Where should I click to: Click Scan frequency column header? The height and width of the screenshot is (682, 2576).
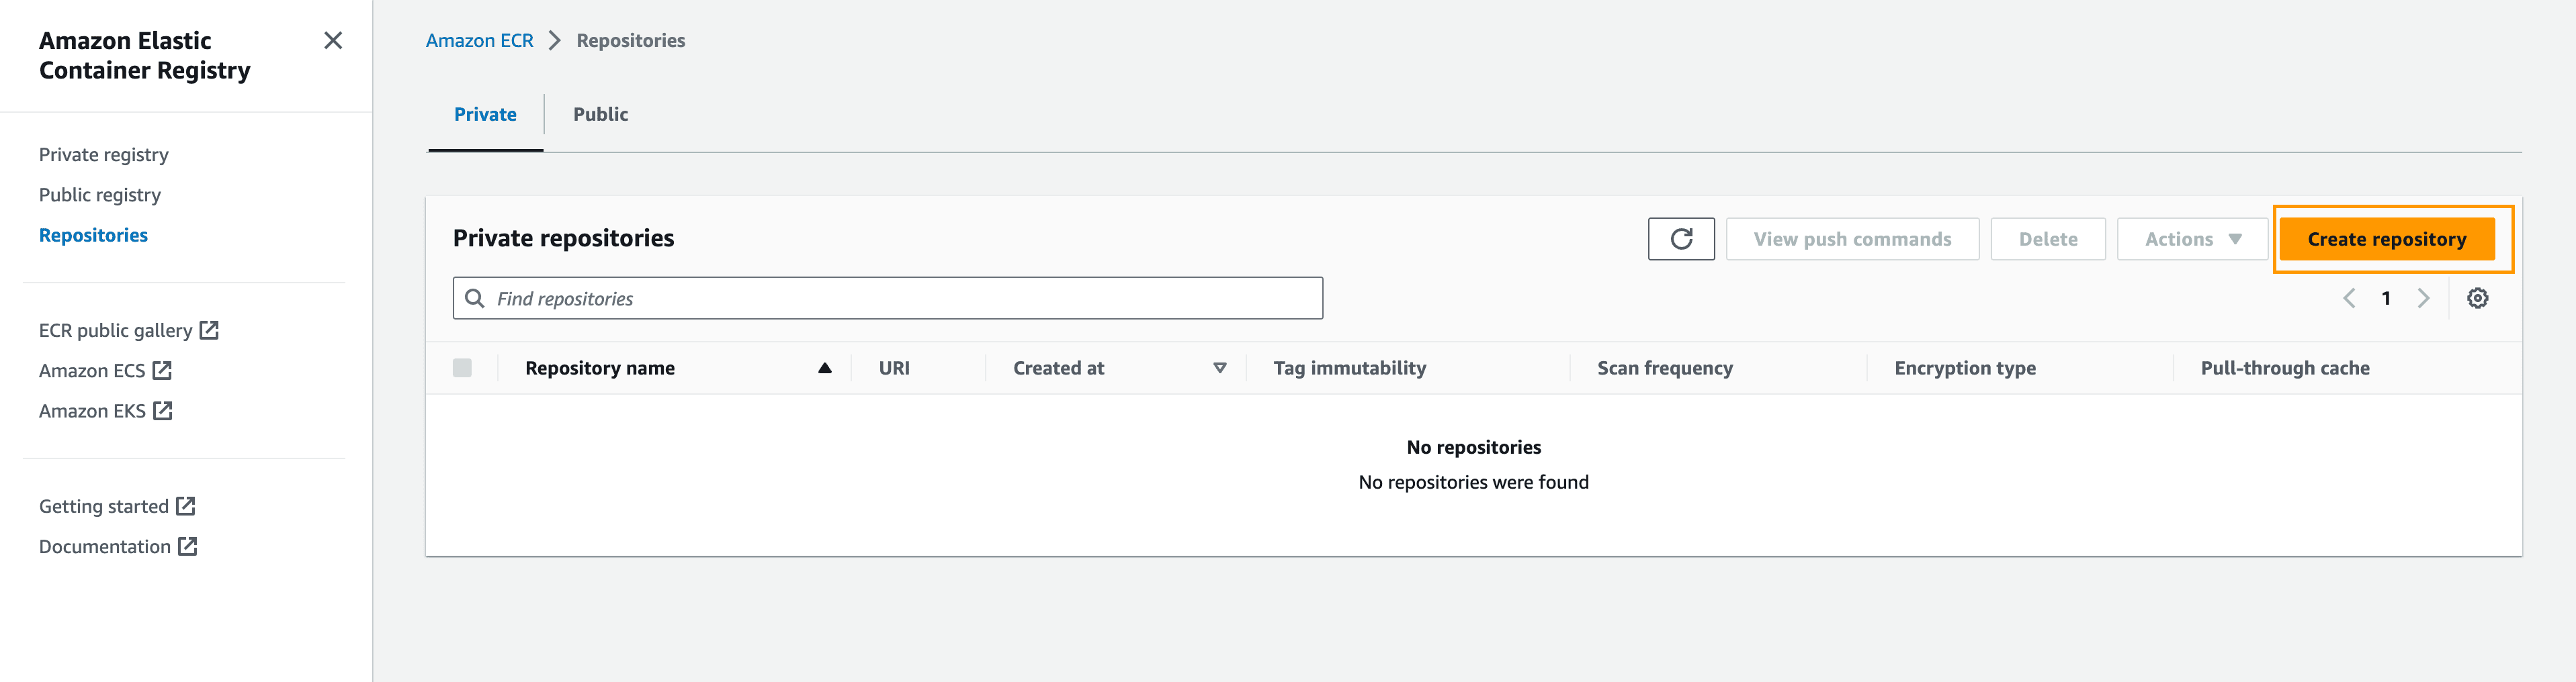pos(1664,369)
